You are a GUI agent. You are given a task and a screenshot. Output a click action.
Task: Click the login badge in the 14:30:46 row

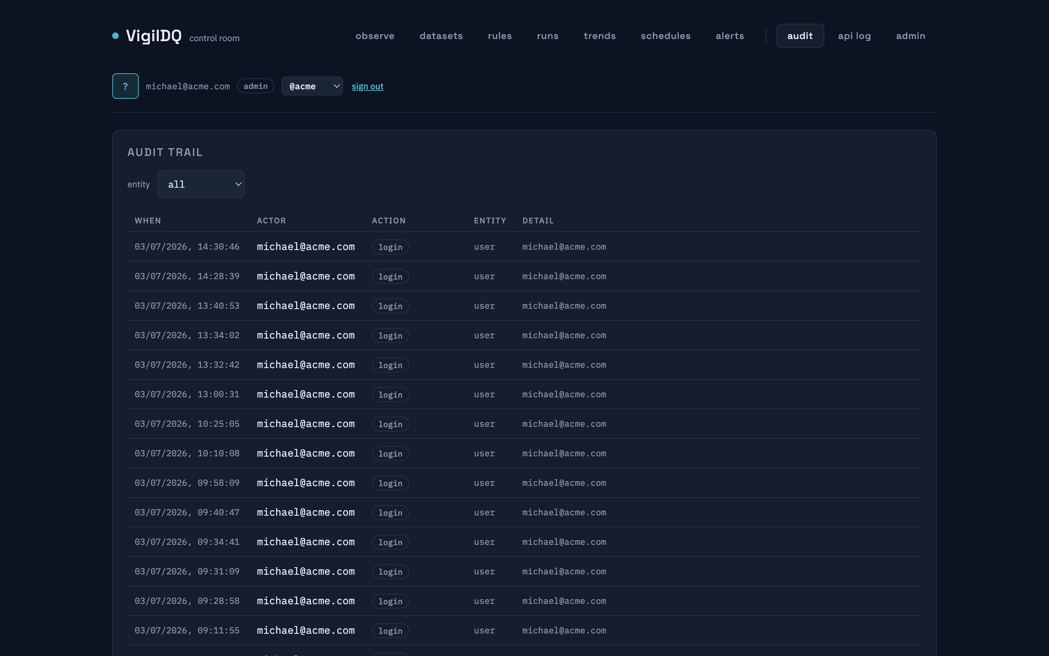pyautogui.click(x=390, y=247)
